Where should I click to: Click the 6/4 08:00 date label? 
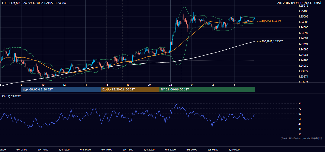point(22,149)
